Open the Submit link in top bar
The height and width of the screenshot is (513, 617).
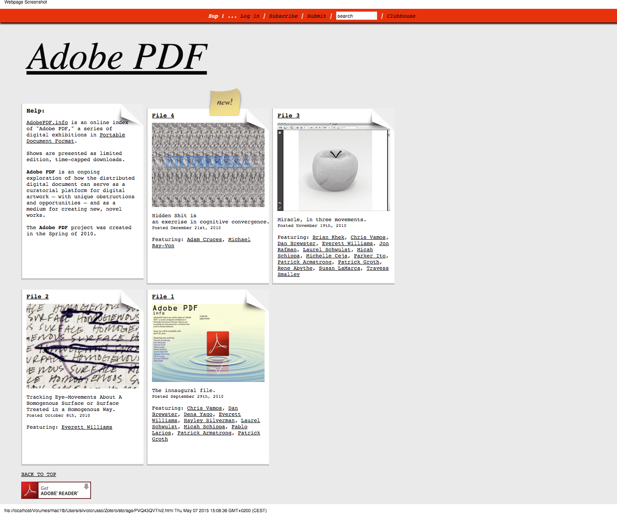click(x=317, y=16)
